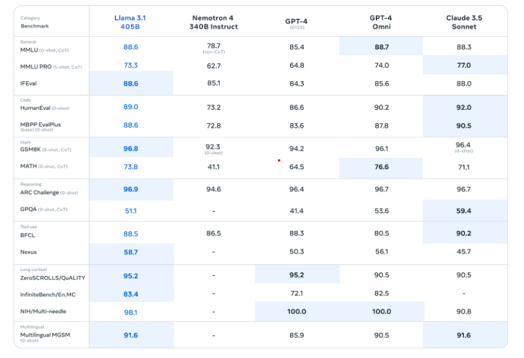
Task: Select the GPT-4 Omni column header
Action: click(x=381, y=23)
